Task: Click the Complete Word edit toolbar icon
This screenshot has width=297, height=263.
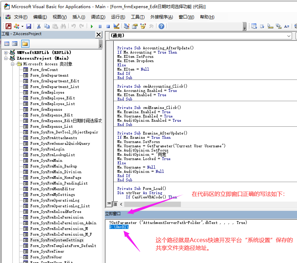Action: tap(287, 26)
